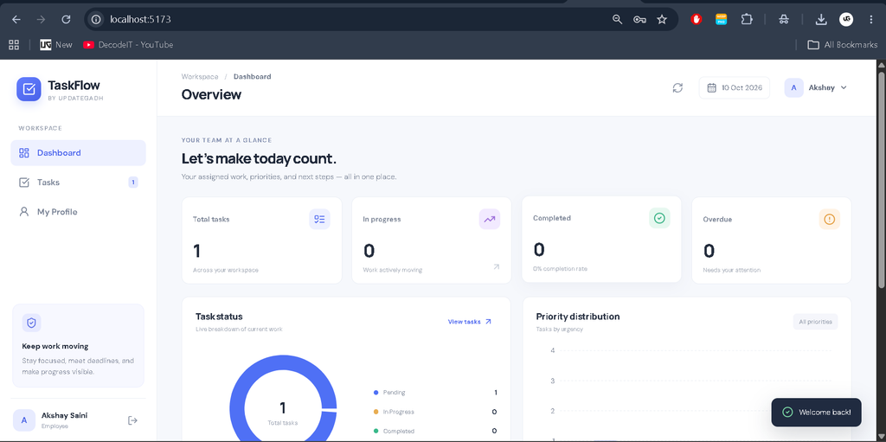Click the Pending legend blue dot

coord(376,392)
